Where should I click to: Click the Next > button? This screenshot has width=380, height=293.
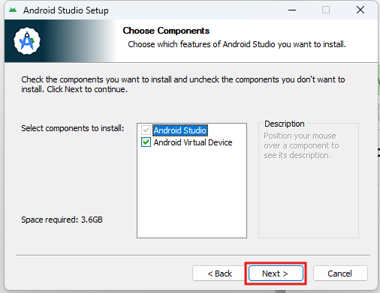click(276, 274)
